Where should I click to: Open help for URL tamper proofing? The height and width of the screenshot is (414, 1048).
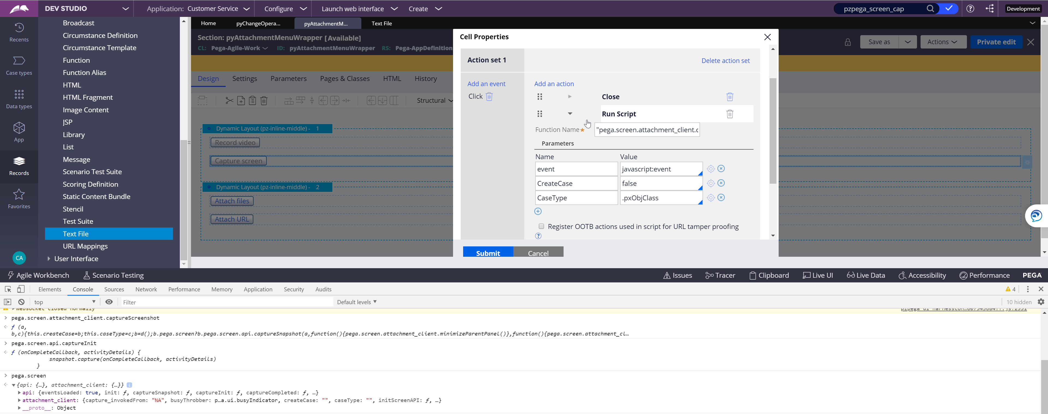[538, 236]
